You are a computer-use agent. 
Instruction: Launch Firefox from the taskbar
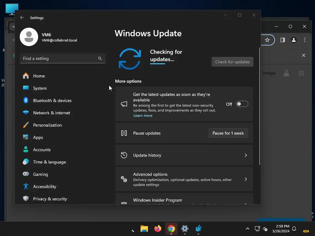pyautogui.click(x=158, y=229)
